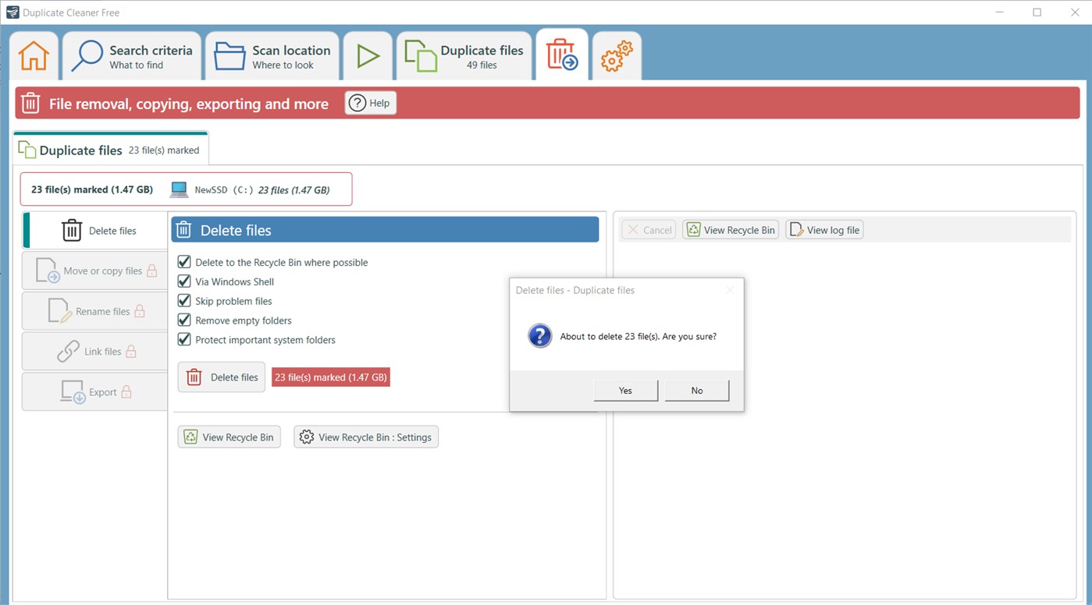
Task: Click Yes to confirm deleting 23 files
Action: 624,390
